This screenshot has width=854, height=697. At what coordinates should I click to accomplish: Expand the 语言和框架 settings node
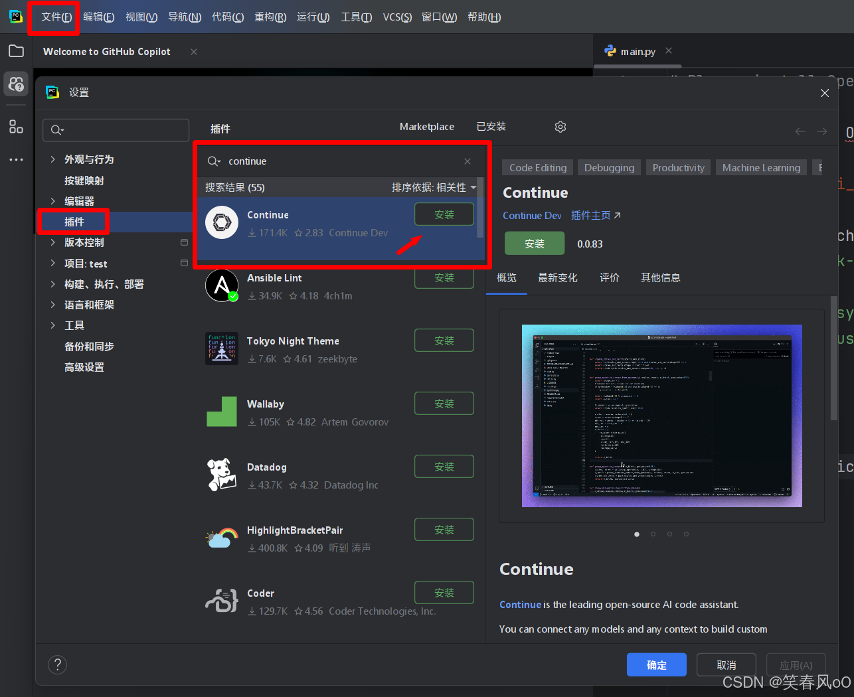coord(53,305)
